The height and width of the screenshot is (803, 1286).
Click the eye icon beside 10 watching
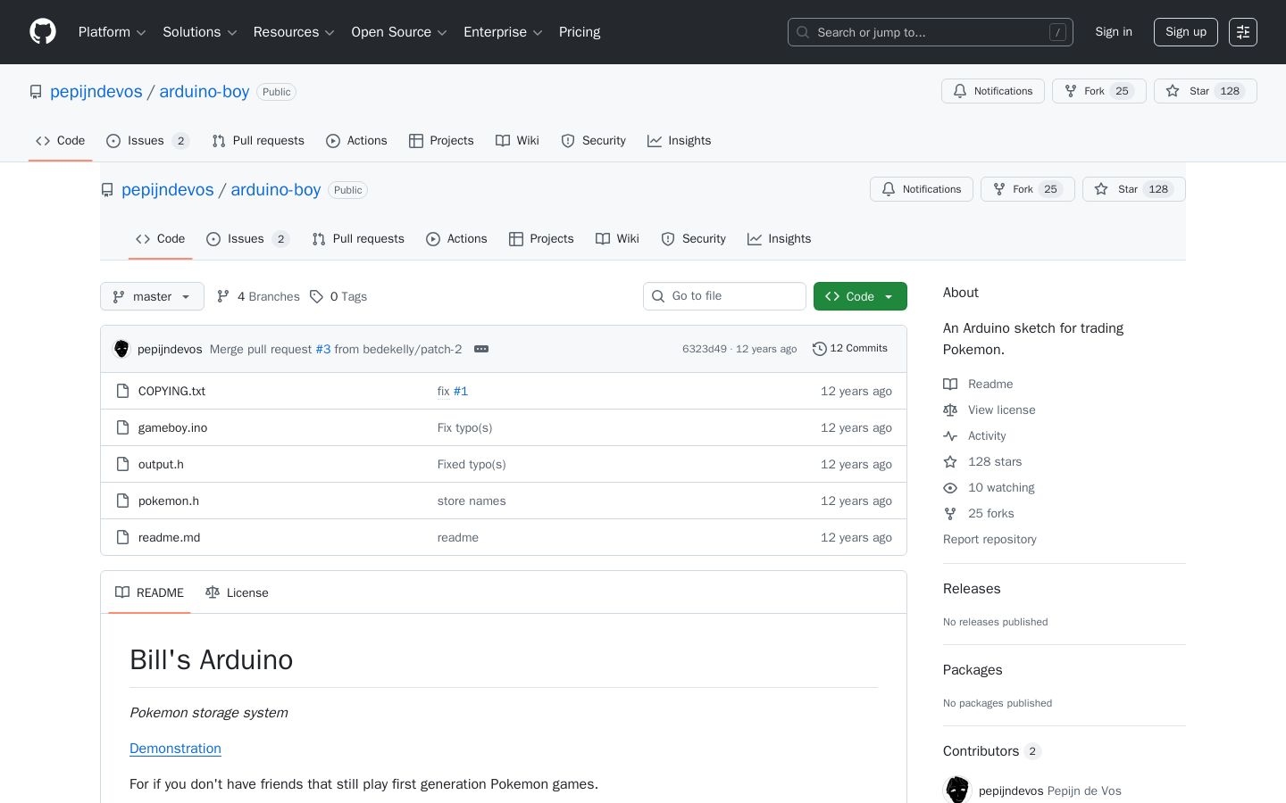(950, 487)
